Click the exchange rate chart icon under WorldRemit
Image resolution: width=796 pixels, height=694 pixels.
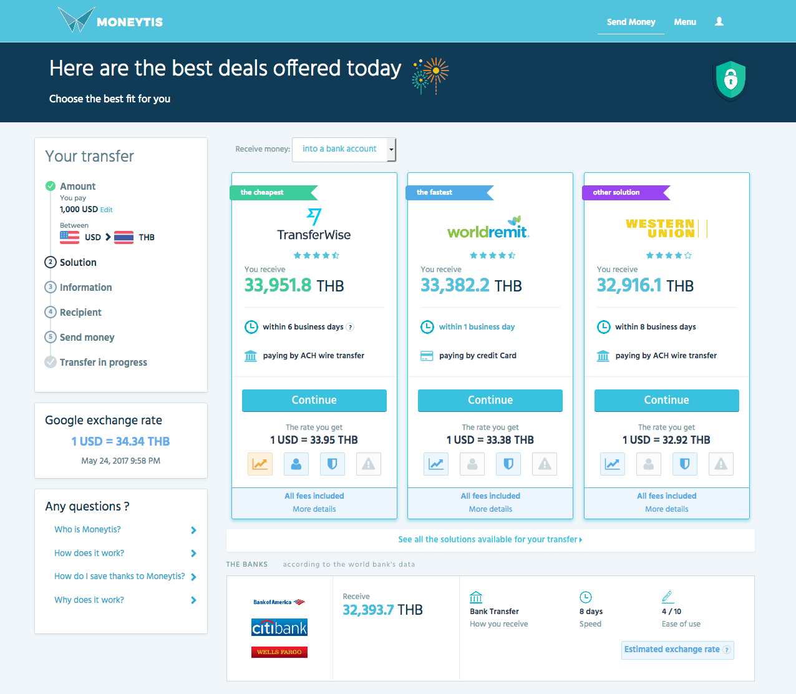[436, 464]
